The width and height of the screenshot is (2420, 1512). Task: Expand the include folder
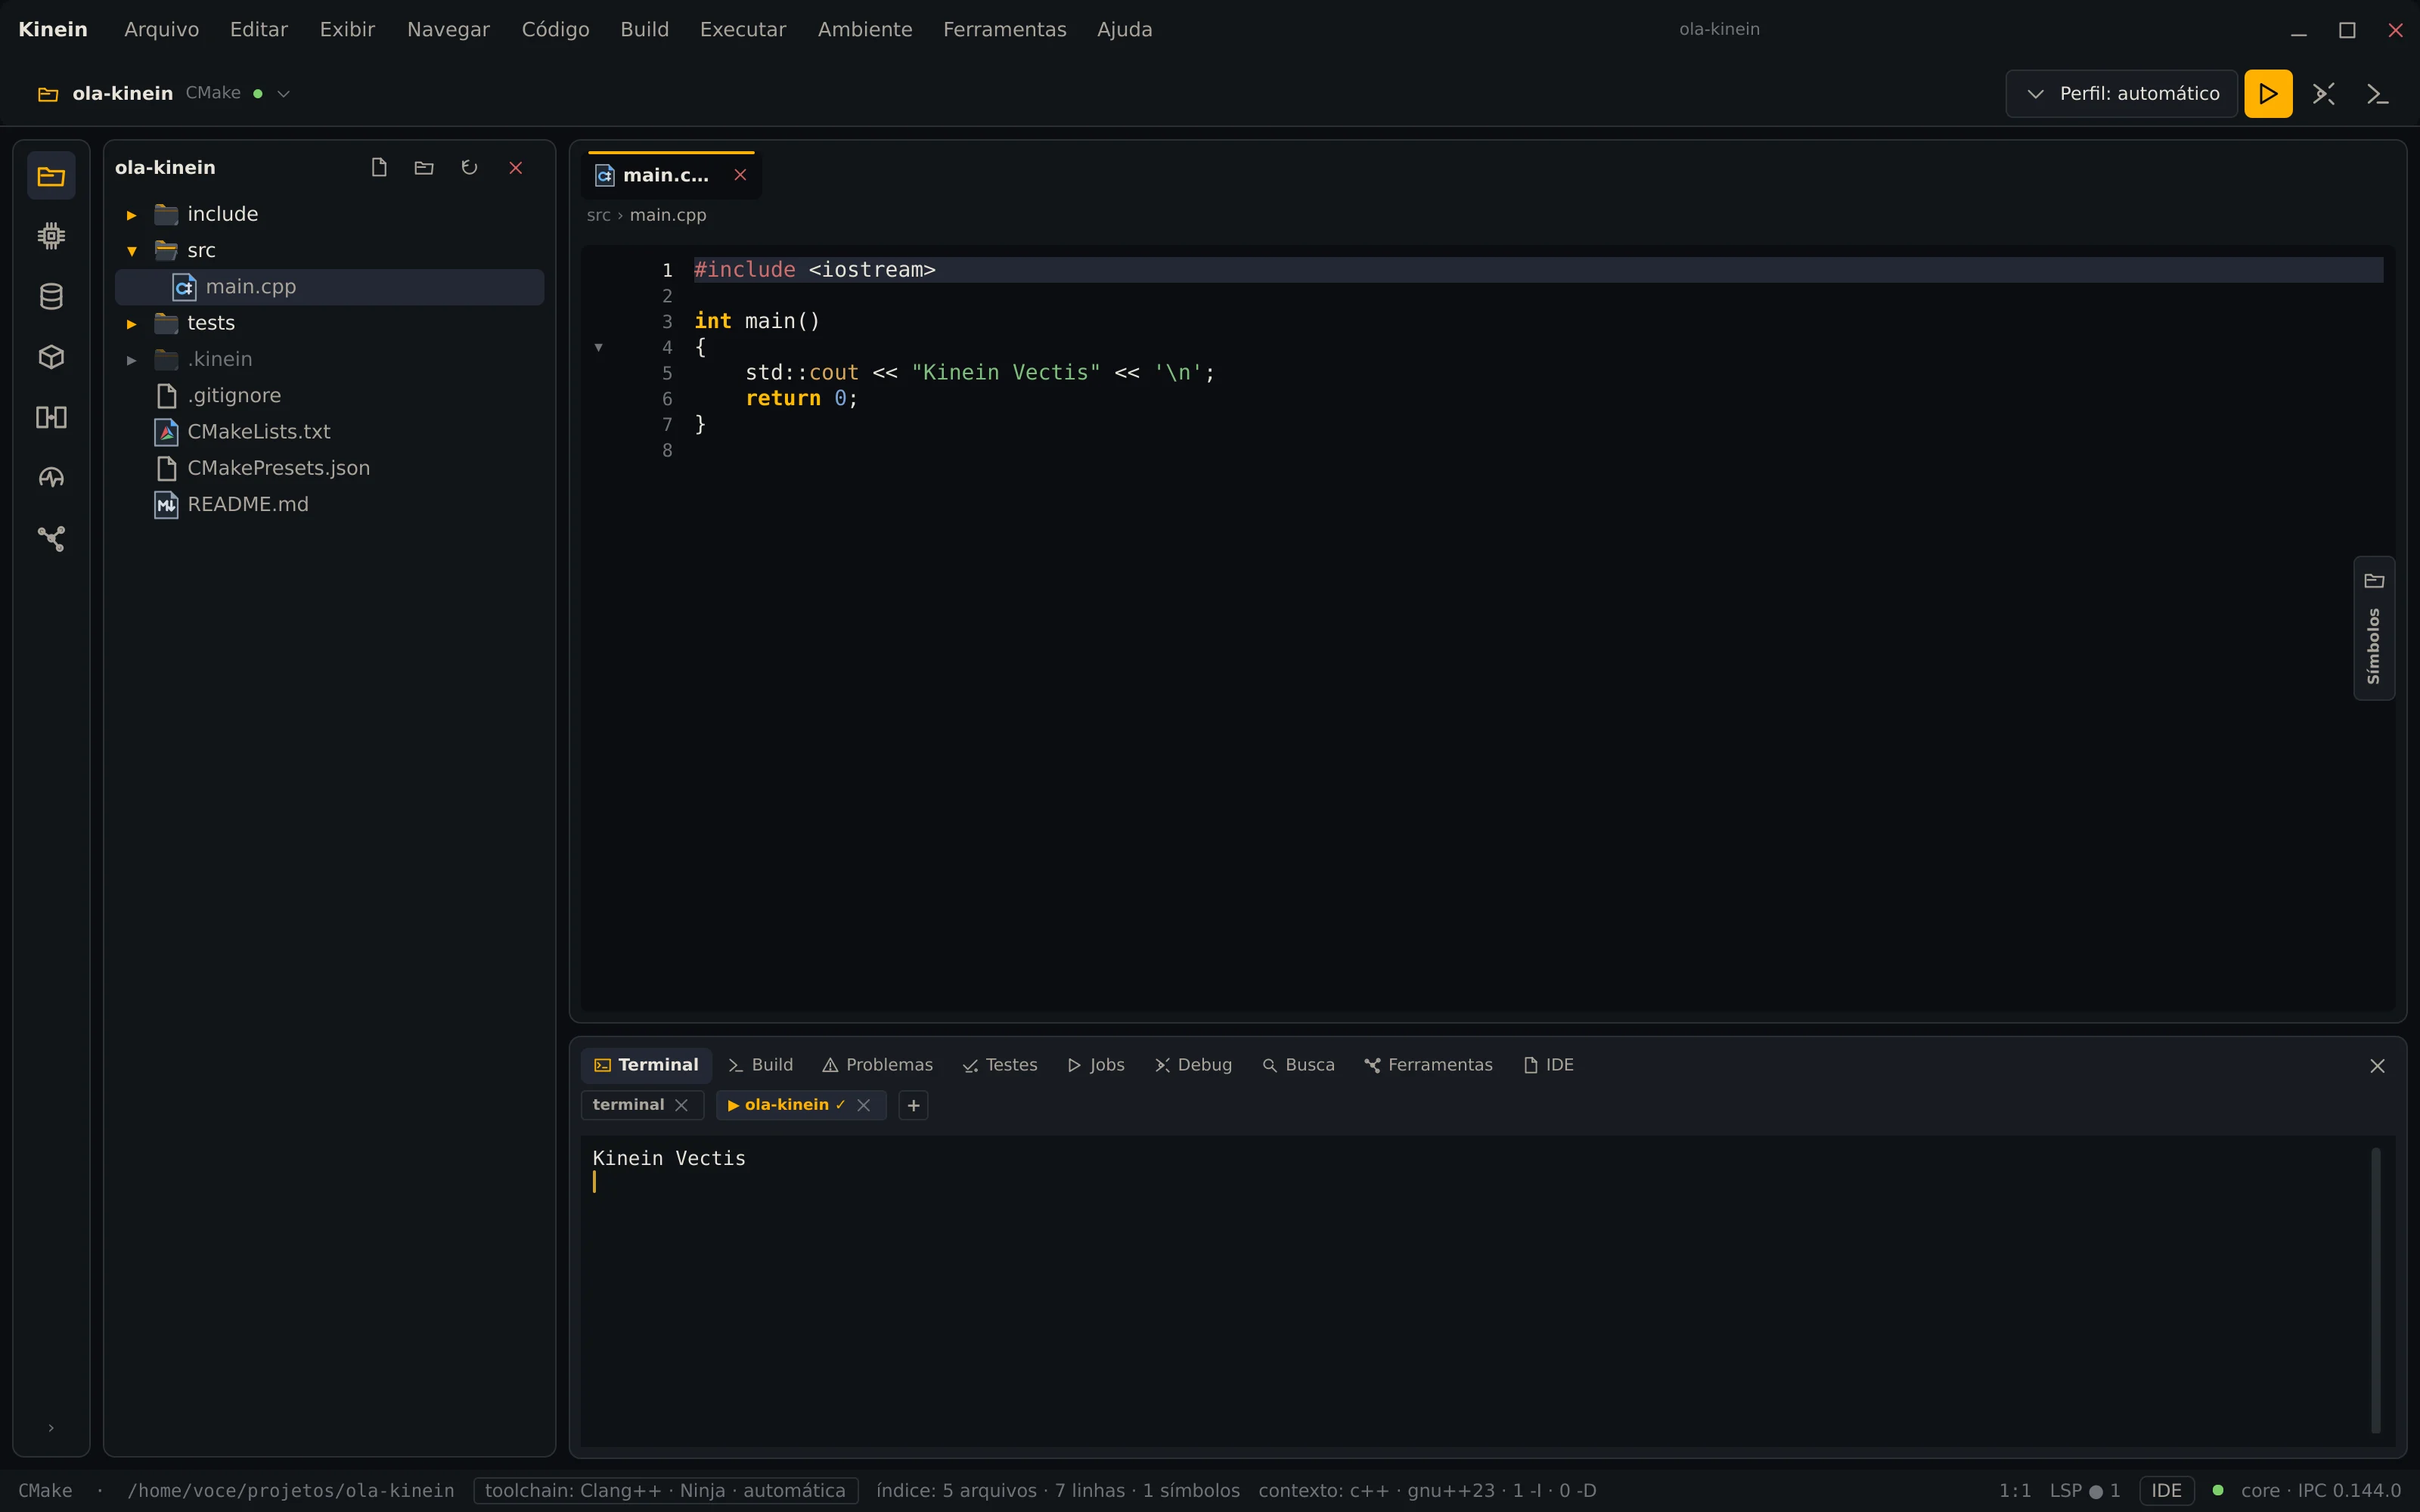[x=131, y=214]
